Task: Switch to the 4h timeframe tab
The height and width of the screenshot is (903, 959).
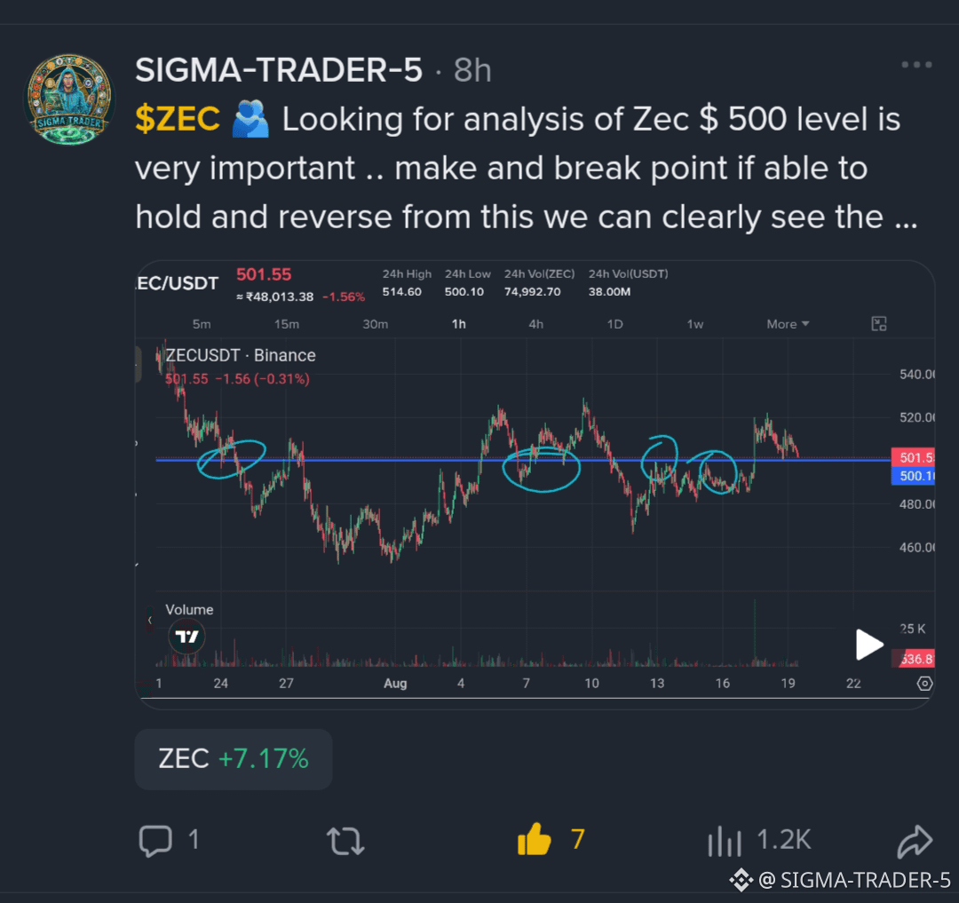Action: pyautogui.click(x=535, y=324)
